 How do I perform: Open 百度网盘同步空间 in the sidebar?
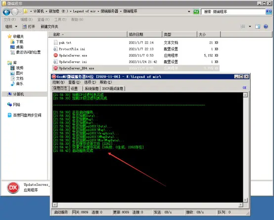click(27, 115)
